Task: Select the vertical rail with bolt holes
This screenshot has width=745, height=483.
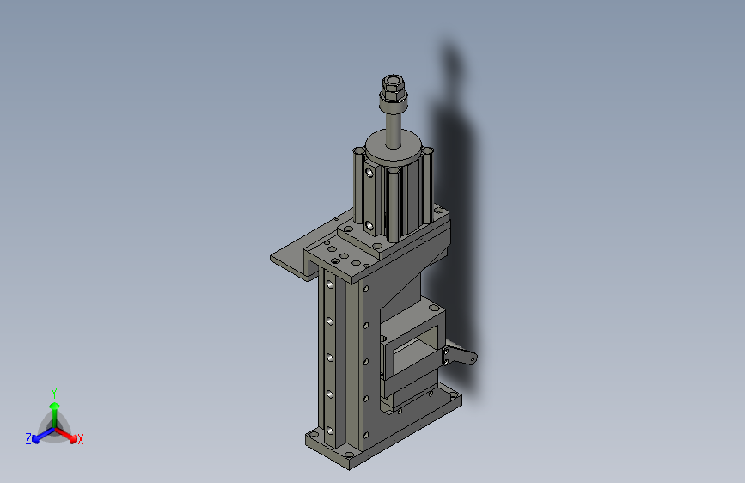Action: [x=330, y=359]
